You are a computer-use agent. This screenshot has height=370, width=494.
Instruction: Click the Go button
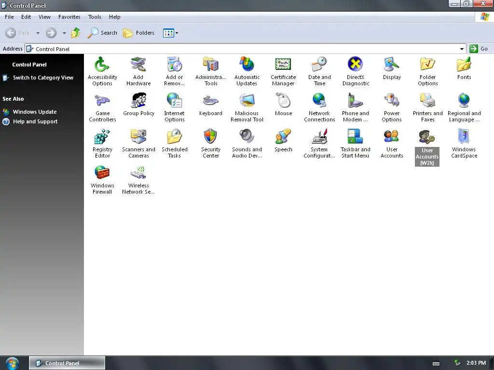tap(479, 49)
